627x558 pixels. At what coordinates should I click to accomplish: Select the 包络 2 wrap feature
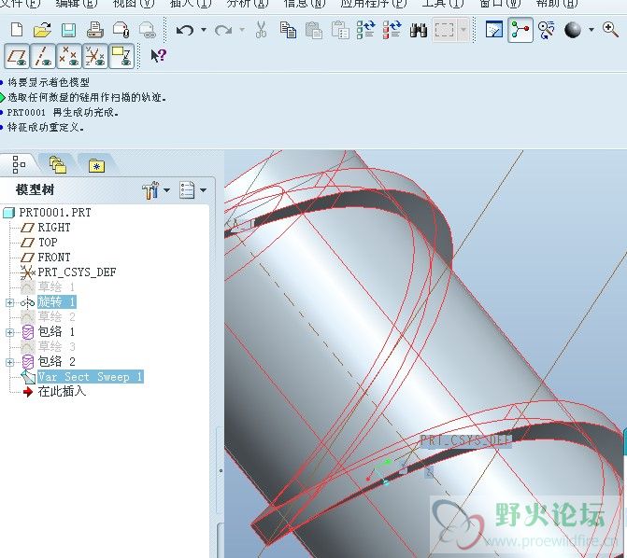(x=56, y=361)
